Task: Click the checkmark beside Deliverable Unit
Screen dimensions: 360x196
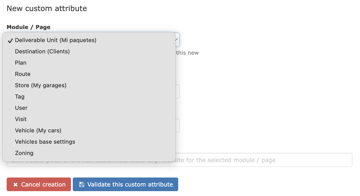Action: [x=10, y=41]
